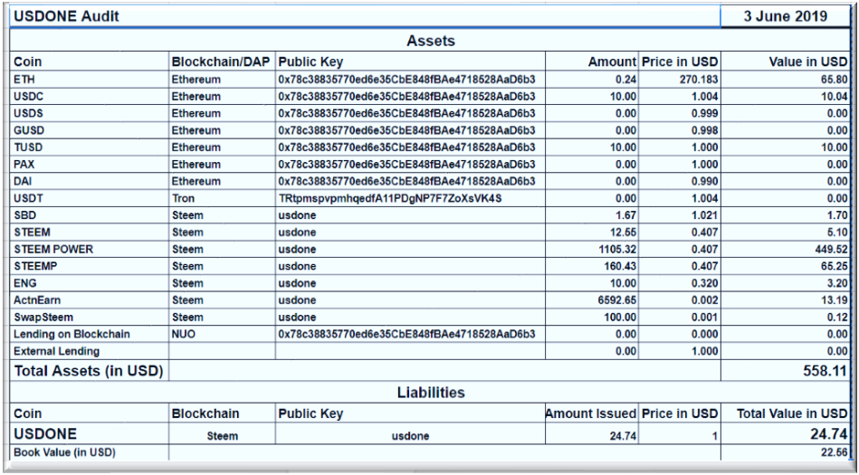Click the USDT coin cell
This screenshot has width=859, height=475.
(x=90, y=198)
